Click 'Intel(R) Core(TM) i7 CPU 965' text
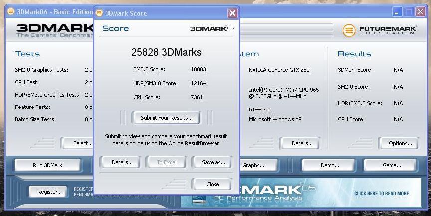 [x=284, y=90]
